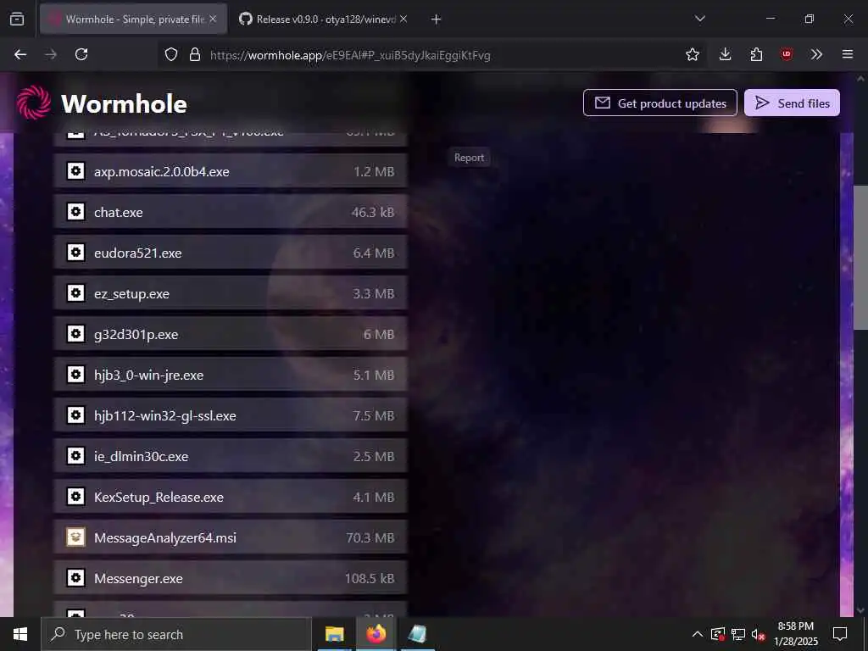Open a new browser tab
Screen dimensions: 868x651
[437, 19]
